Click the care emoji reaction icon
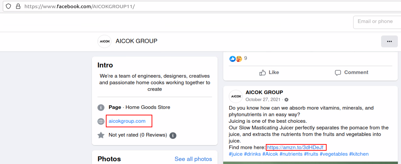Screen dimensions: 401x164 click(239, 59)
